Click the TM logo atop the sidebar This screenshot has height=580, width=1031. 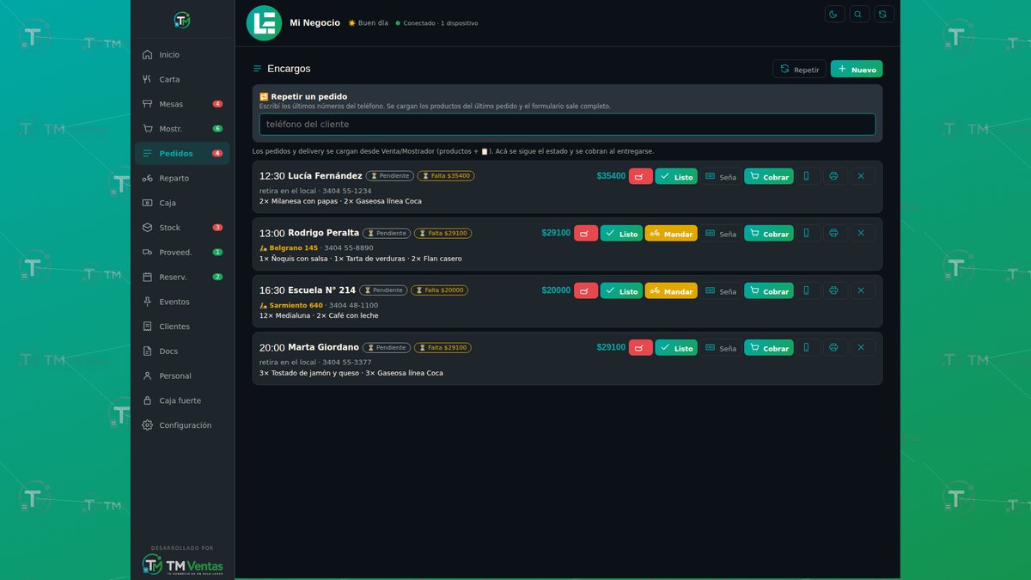(181, 20)
